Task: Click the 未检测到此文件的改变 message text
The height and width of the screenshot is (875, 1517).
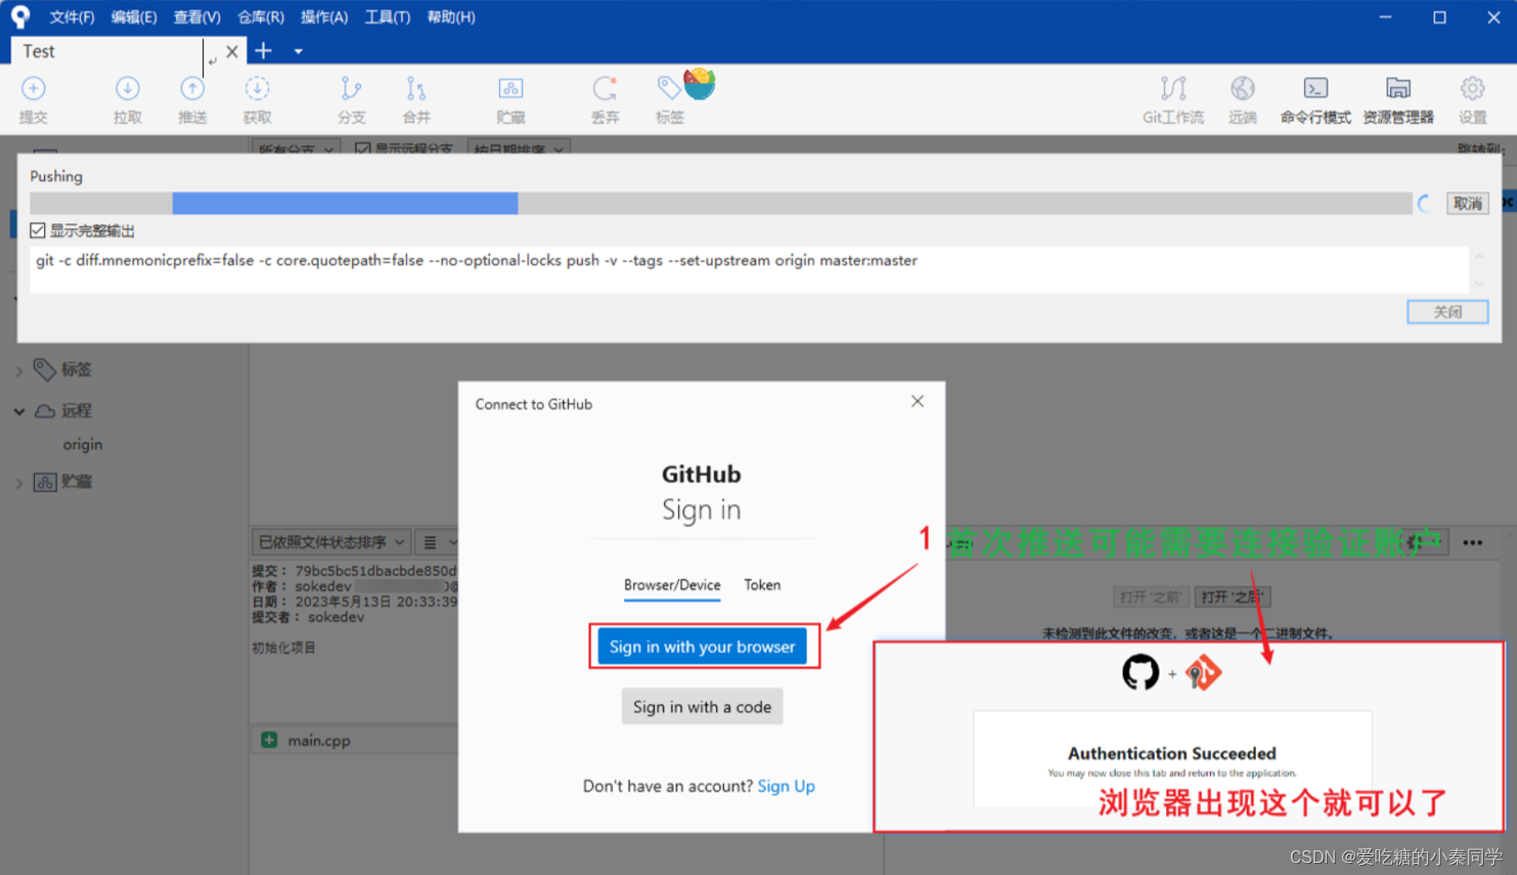Action: 1188,633
